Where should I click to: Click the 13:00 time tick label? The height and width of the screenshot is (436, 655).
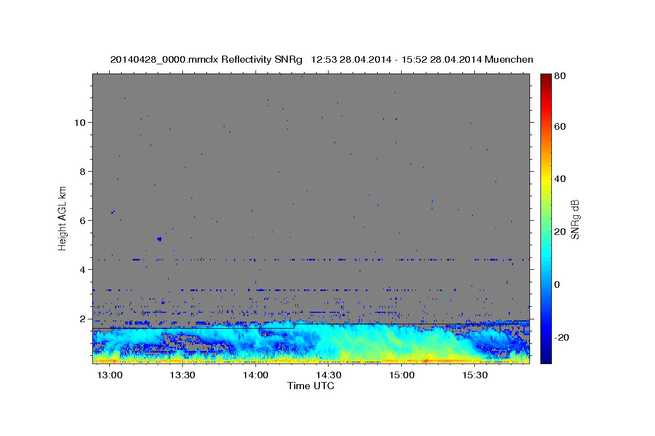tap(110, 376)
